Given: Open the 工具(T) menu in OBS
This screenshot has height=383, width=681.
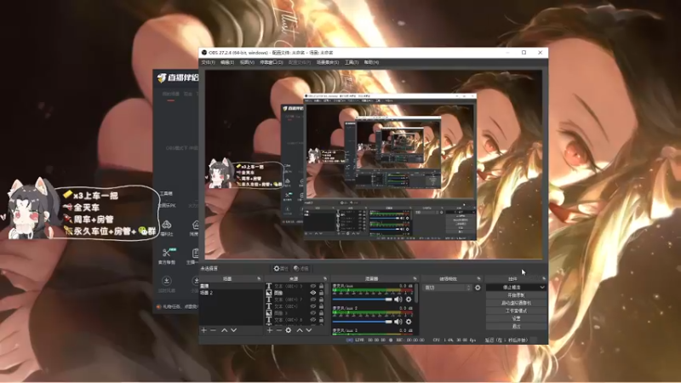Looking at the screenshot, I should click(352, 62).
